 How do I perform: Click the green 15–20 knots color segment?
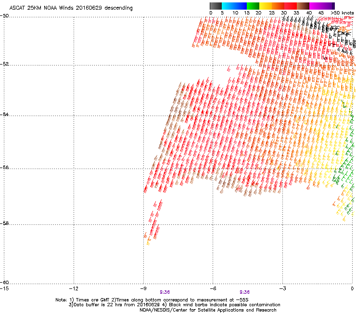[253, 6]
